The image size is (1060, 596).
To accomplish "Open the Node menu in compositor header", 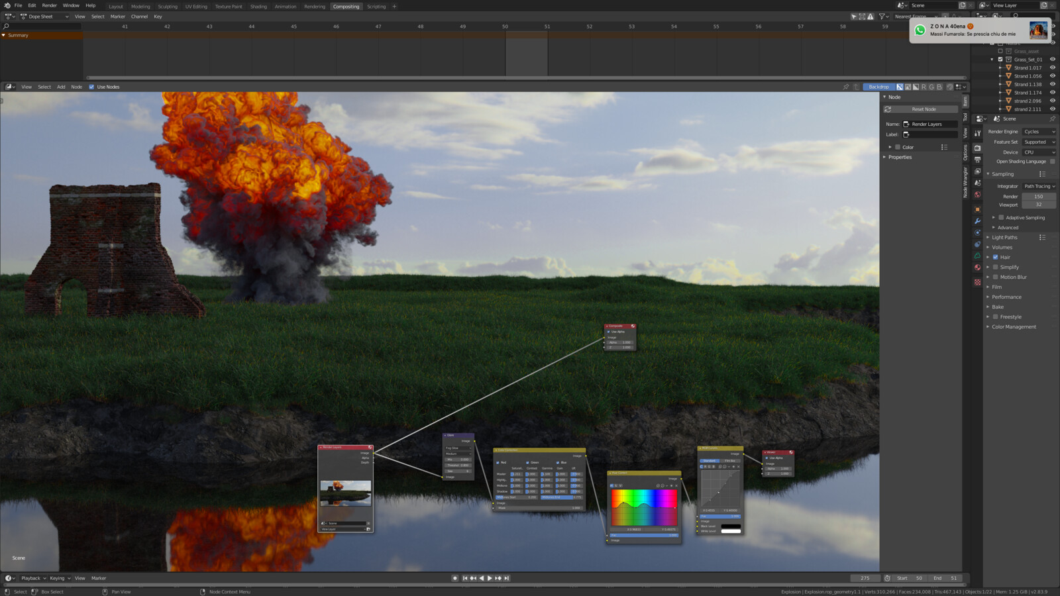I will (x=76, y=87).
